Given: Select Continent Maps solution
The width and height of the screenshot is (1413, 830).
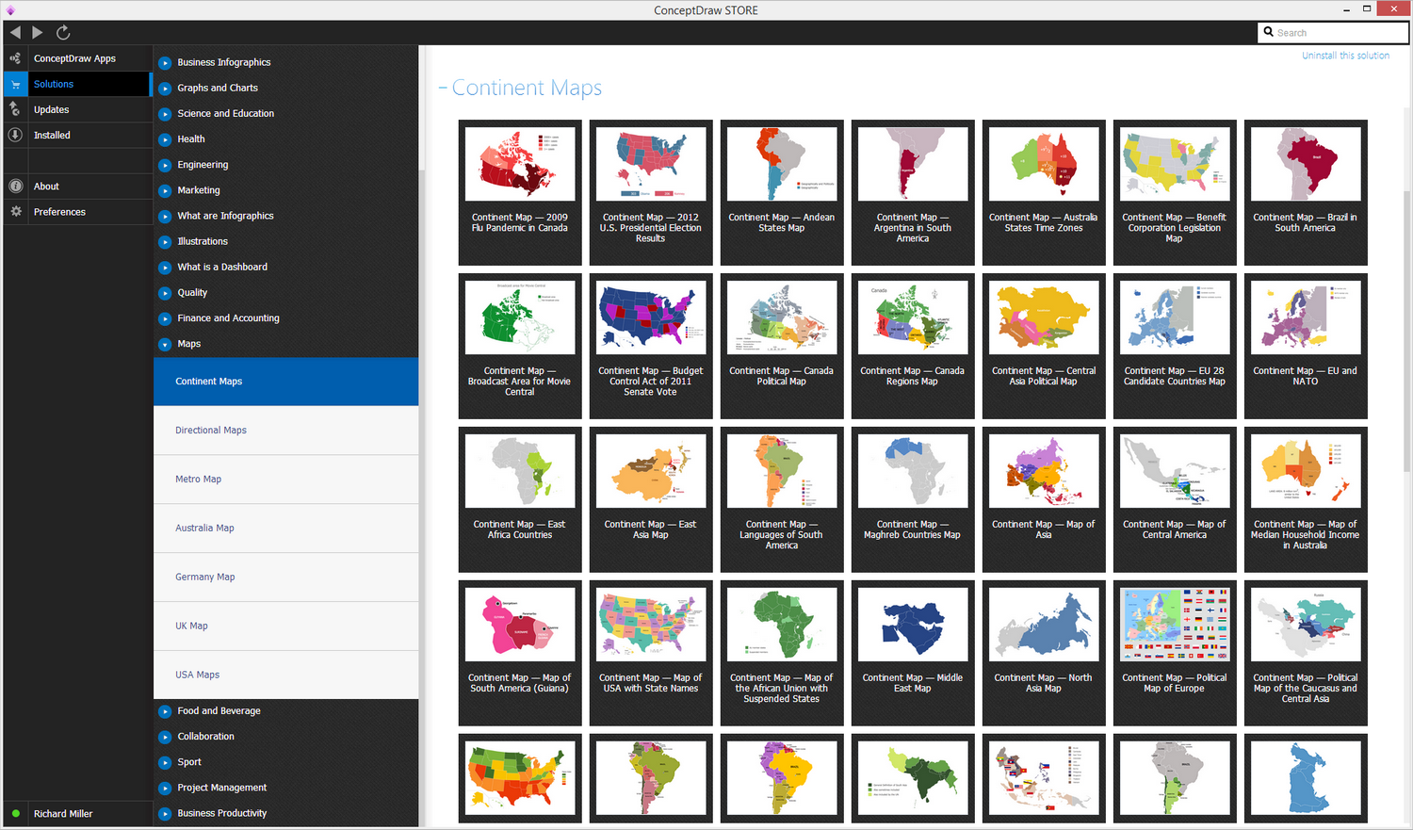Looking at the screenshot, I should (x=285, y=382).
